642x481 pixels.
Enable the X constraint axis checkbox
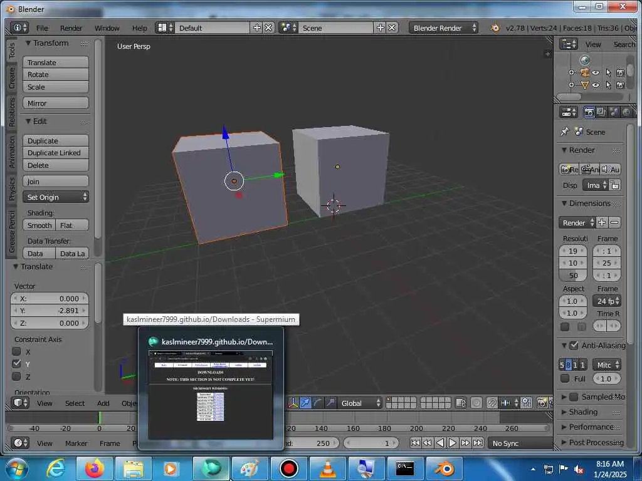17,351
